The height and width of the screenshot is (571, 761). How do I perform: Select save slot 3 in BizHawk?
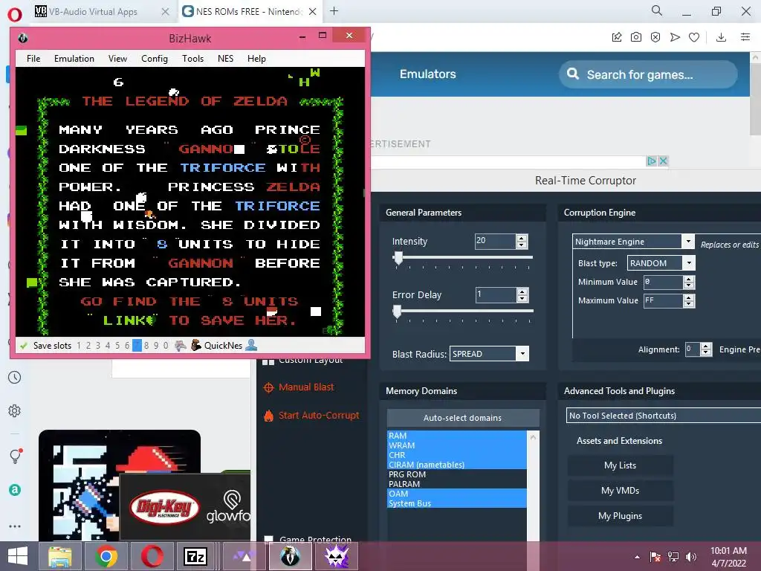coord(98,346)
